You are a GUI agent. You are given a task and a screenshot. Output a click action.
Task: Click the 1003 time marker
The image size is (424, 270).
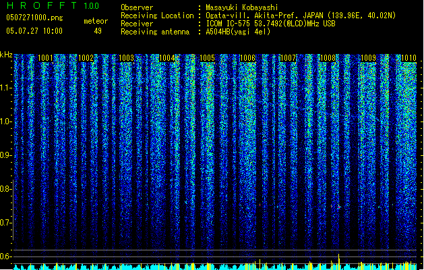click(x=126, y=58)
